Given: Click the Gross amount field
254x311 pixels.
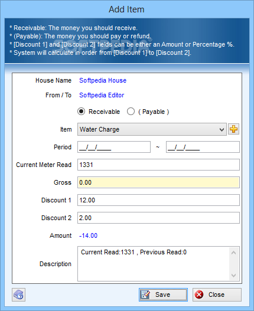Looking at the screenshot, I should click(158, 182).
